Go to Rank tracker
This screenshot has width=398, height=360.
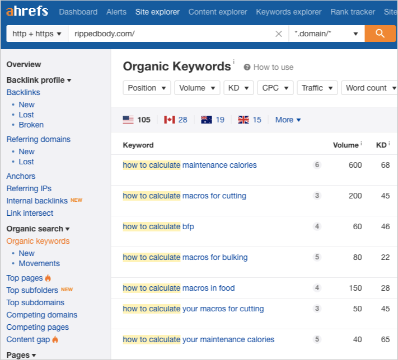click(x=353, y=12)
